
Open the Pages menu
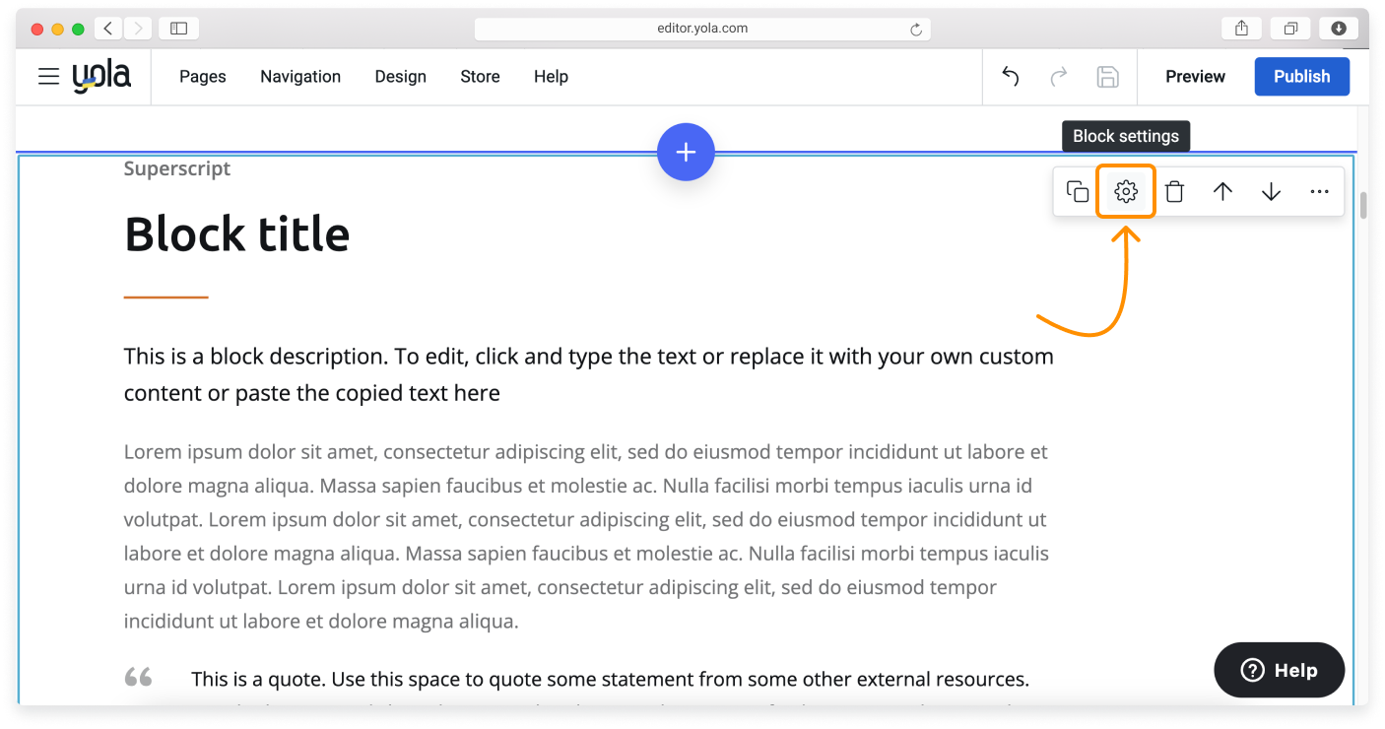pos(203,77)
